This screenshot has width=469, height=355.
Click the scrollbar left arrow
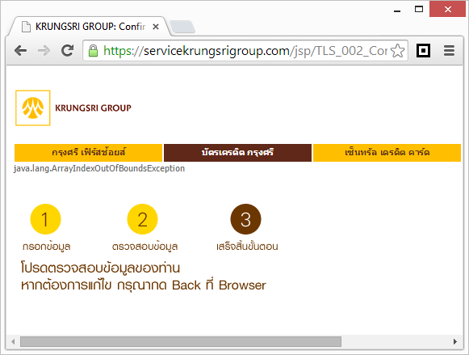[x=13, y=341]
